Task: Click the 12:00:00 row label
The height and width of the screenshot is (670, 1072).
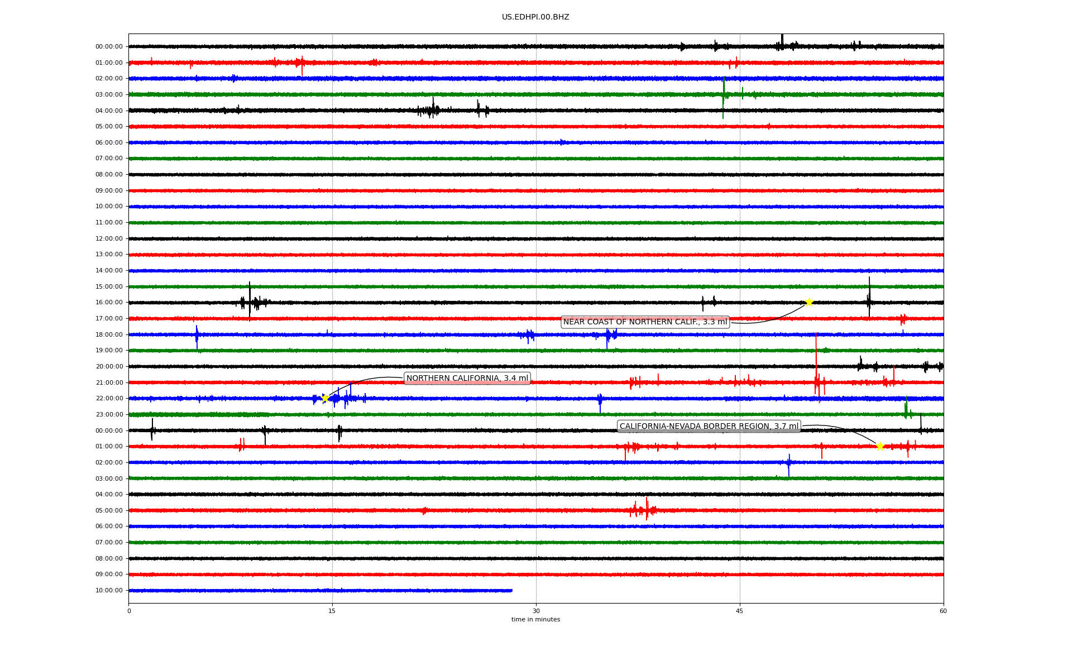Action: [109, 239]
